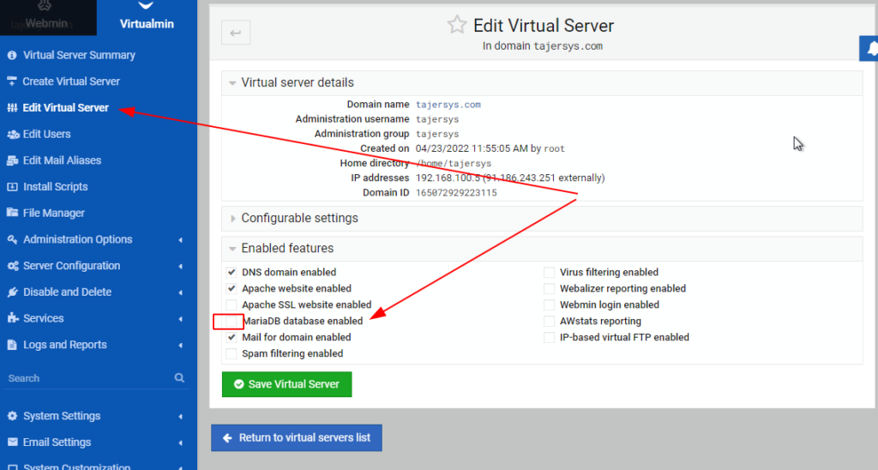Image resolution: width=878 pixels, height=470 pixels.
Task: Expand the Configurable settings section
Action: click(542, 219)
